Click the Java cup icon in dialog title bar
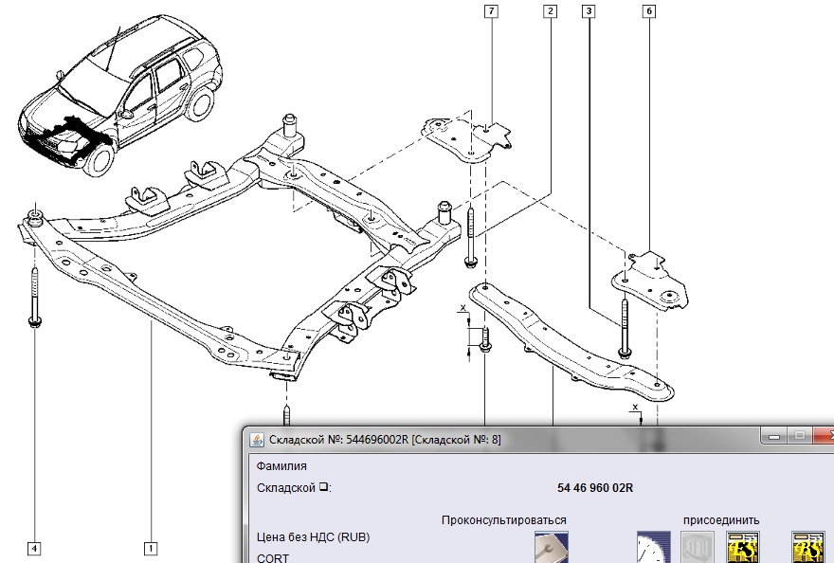Image resolution: width=834 pixels, height=563 pixels. (x=256, y=439)
